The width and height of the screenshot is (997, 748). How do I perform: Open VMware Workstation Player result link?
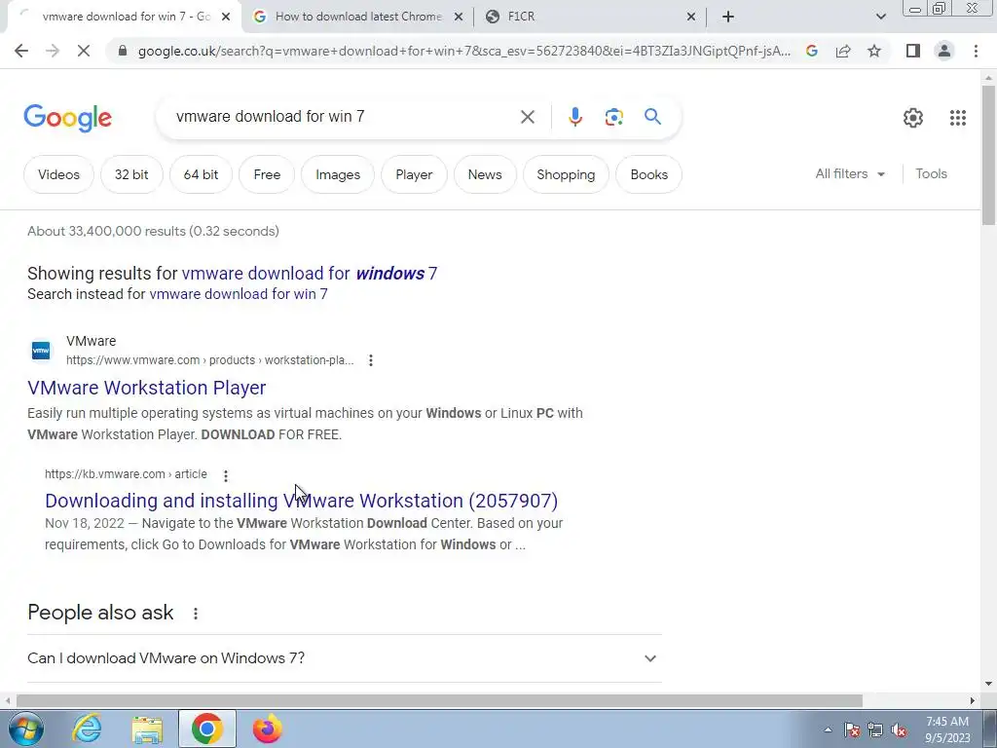pyautogui.click(x=147, y=388)
